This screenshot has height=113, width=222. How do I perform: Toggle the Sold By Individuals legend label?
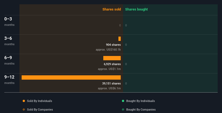(39, 101)
